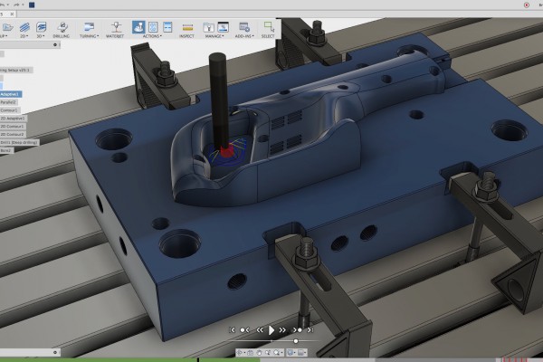
Task: Go to next operation in simulation
Action: 298,330
